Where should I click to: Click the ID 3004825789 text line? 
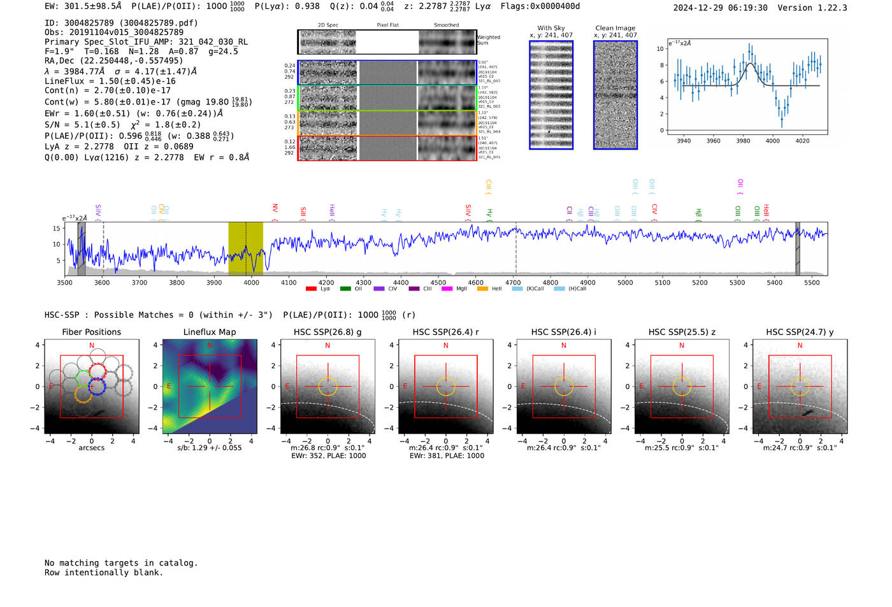click(121, 23)
